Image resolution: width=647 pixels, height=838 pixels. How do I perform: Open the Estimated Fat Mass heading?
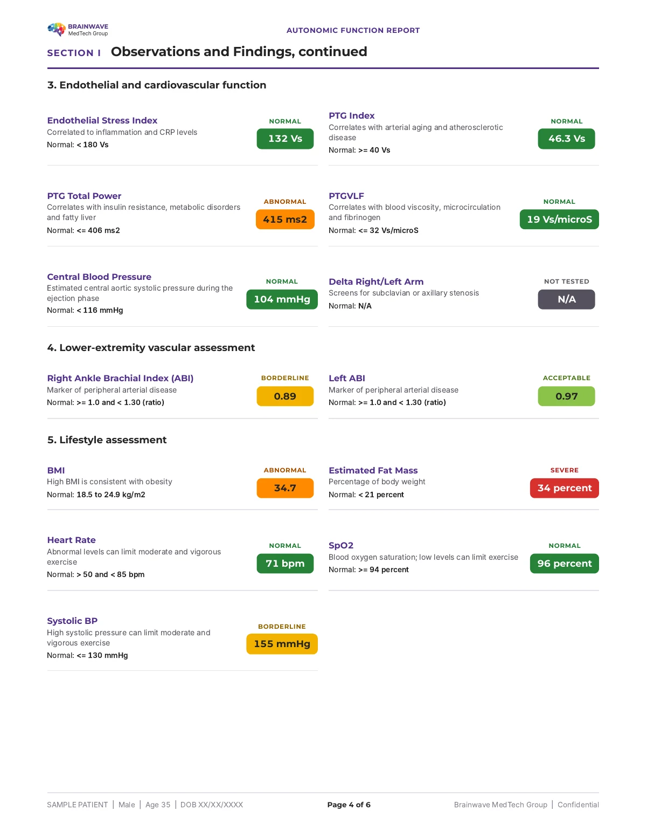coord(373,470)
